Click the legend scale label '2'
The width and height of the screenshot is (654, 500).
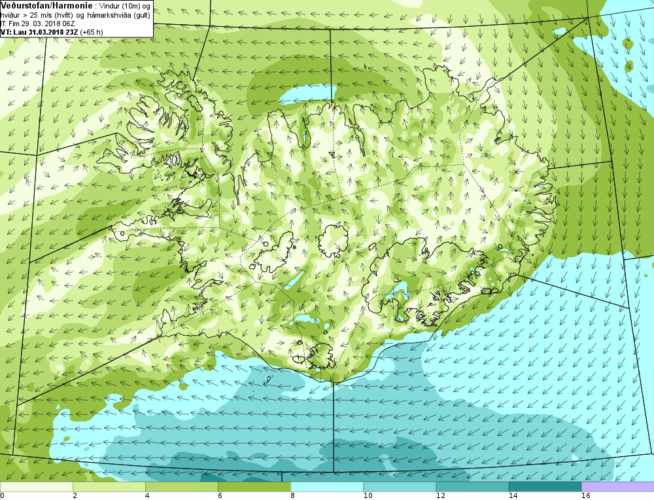75,495
